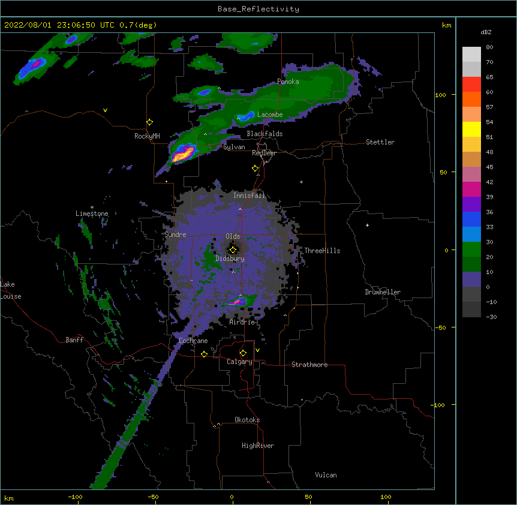Pick the purple 36-39 dBZ legend swatch
Screen dimensions: 517x505
click(471, 205)
